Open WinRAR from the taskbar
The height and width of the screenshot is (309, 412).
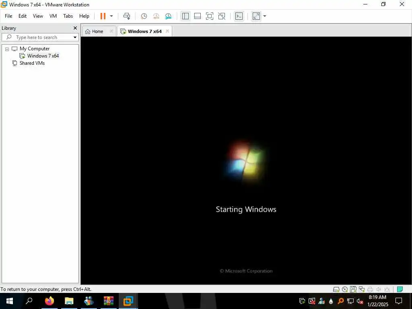[109, 301]
